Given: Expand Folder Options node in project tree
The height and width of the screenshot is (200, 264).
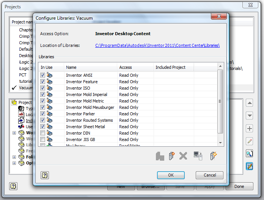Looking at the screenshot, I should [14, 157].
